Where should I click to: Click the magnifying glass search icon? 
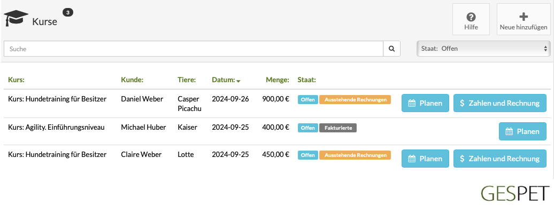coord(391,49)
